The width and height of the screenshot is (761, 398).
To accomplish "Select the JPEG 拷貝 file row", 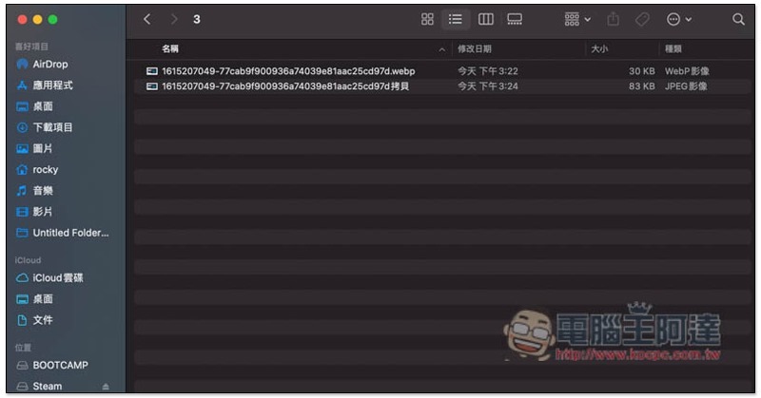I will tap(442, 86).
